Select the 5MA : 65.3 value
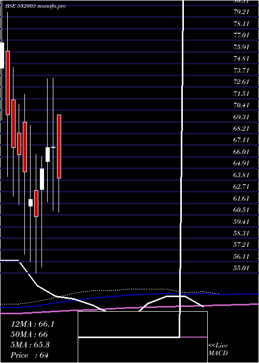 pyautogui.click(x=30, y=345)
